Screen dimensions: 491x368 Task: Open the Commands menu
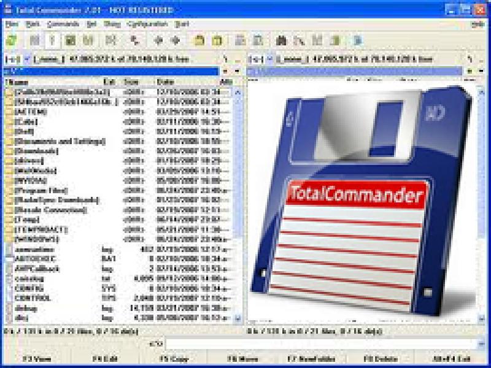point(63,24)
